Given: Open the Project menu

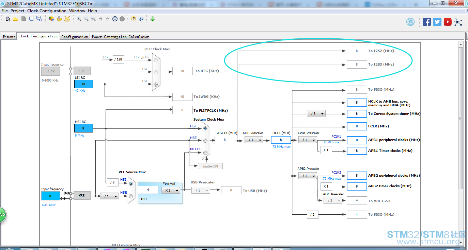Looking at the screenshot, I should (x=17, y=11).
